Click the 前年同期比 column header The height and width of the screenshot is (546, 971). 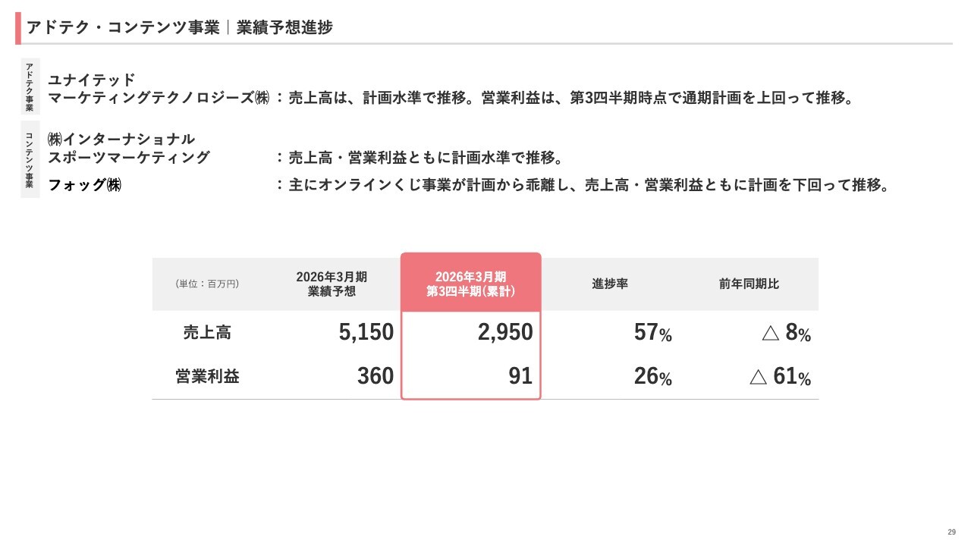749,284
